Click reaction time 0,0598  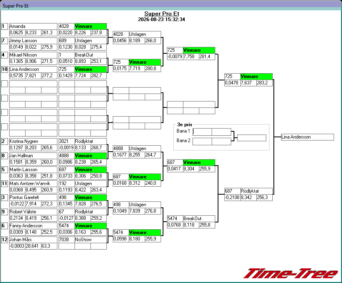(121, 239)
